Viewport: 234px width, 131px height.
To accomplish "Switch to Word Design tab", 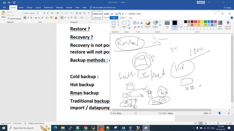I will click(x=29, y=7).
